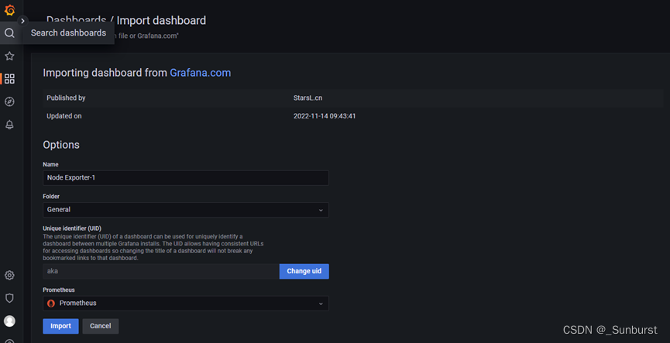Open the Alerting bell icon
This screenshot has height=343, width=670.
pos(9,125)
